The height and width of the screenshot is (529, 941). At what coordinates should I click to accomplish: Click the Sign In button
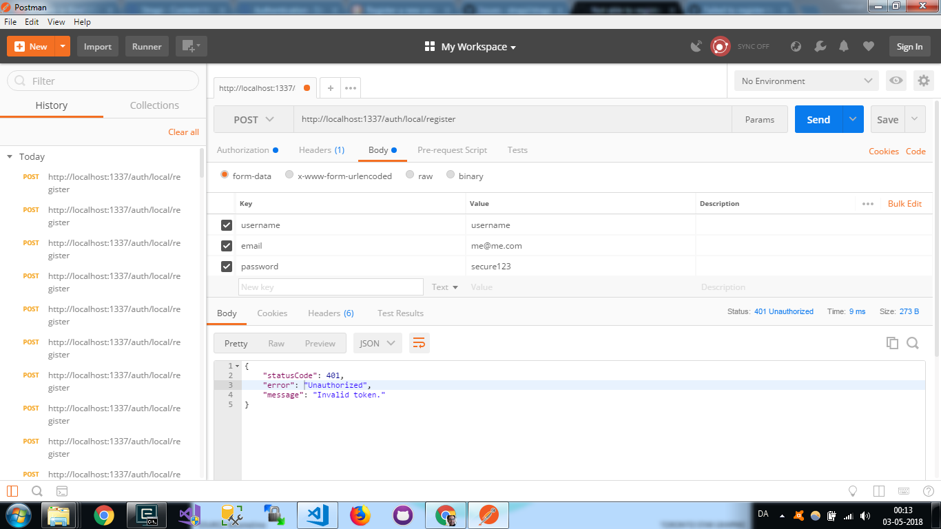(x=909, y=46)
